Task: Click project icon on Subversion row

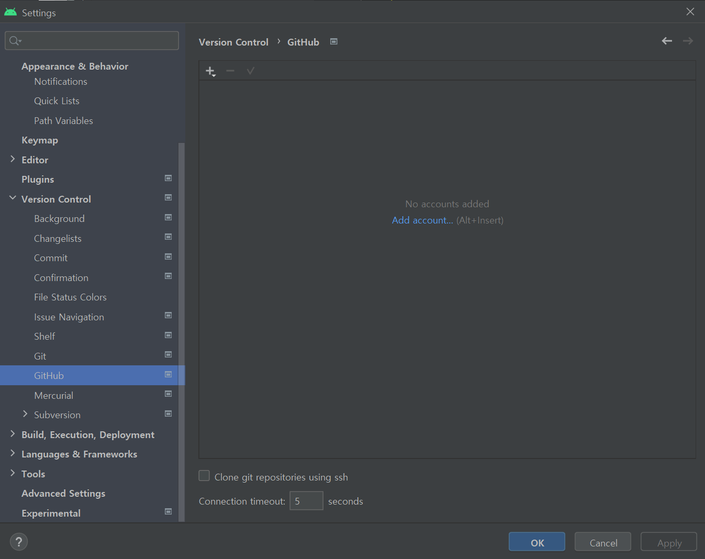Action: pos(169,413)
